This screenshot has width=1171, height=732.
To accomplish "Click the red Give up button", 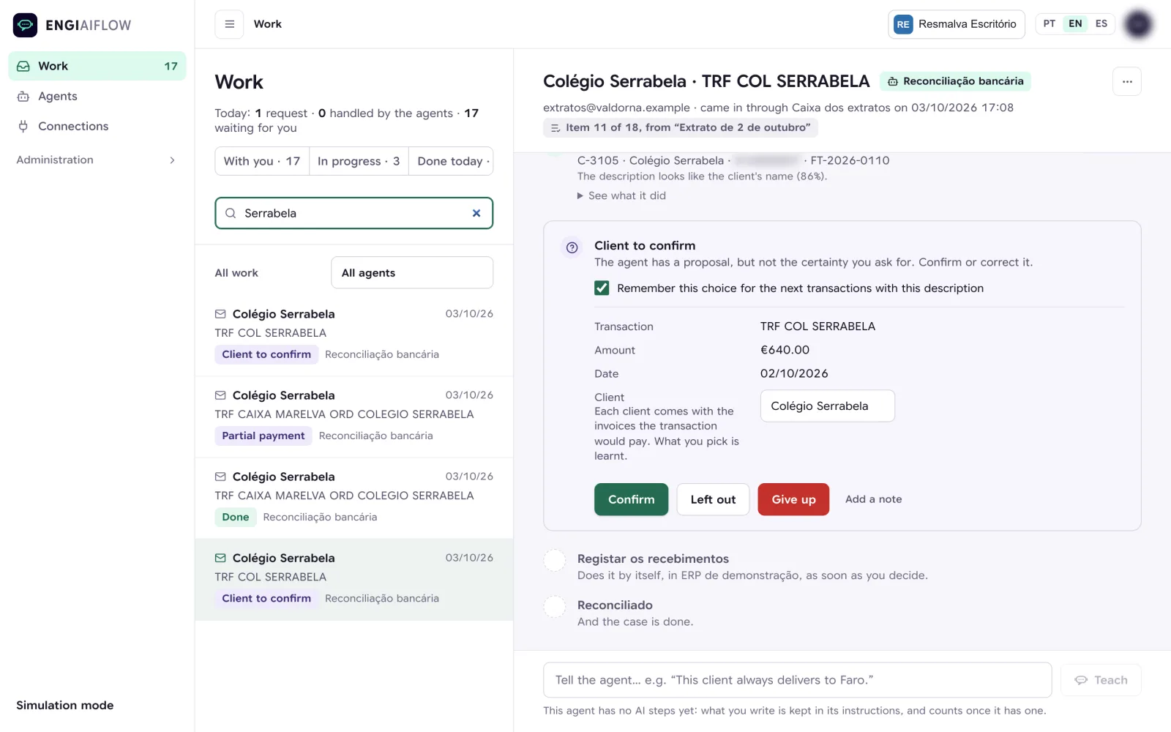I will tap(793, 499).
